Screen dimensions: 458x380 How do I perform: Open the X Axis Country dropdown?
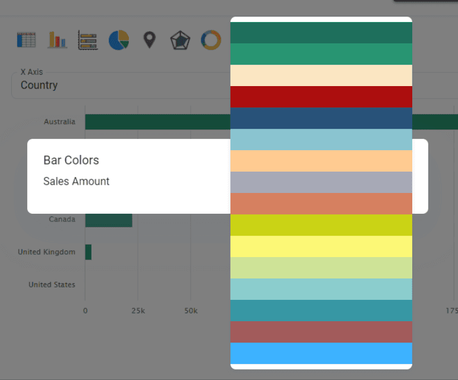119,85
